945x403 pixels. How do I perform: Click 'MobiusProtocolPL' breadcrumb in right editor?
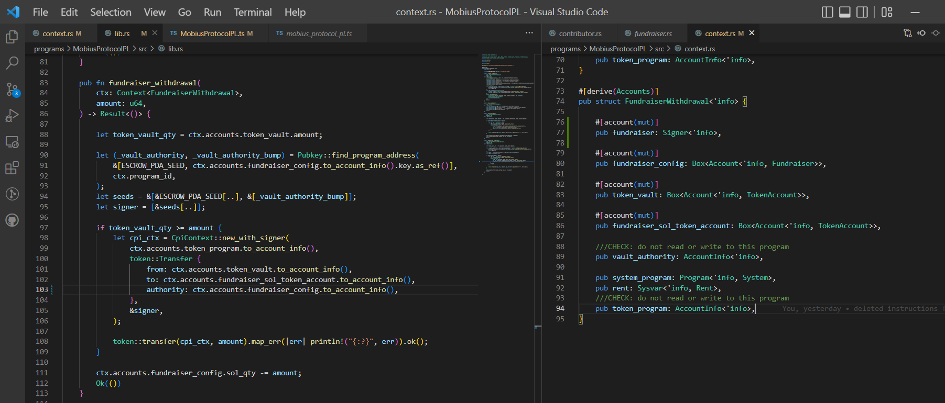617,49
